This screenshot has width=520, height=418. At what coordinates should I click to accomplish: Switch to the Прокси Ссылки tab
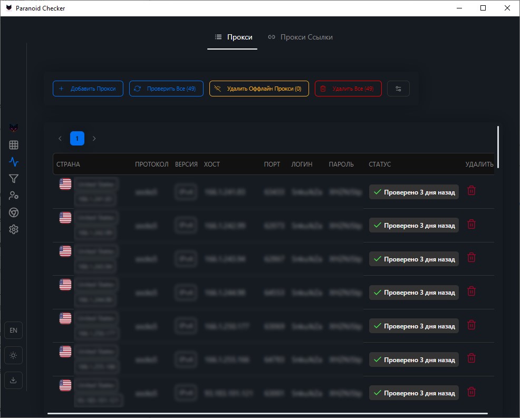pyautogui.click(x=300, y=37)
